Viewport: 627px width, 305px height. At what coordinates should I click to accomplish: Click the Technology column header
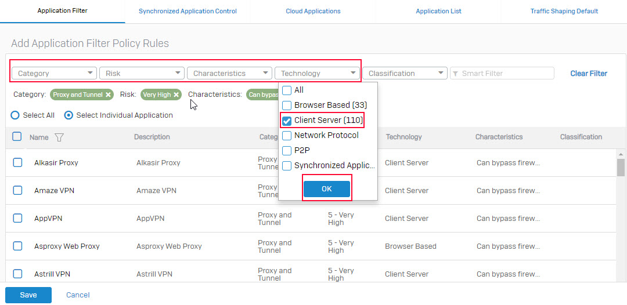tap(404, 137)
